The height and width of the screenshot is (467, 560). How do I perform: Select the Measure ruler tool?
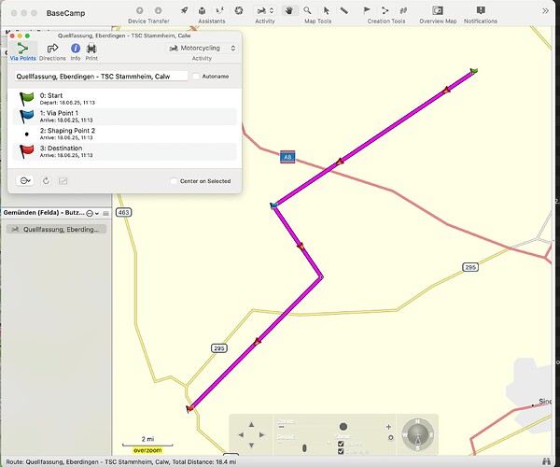[x=343, y=10]
